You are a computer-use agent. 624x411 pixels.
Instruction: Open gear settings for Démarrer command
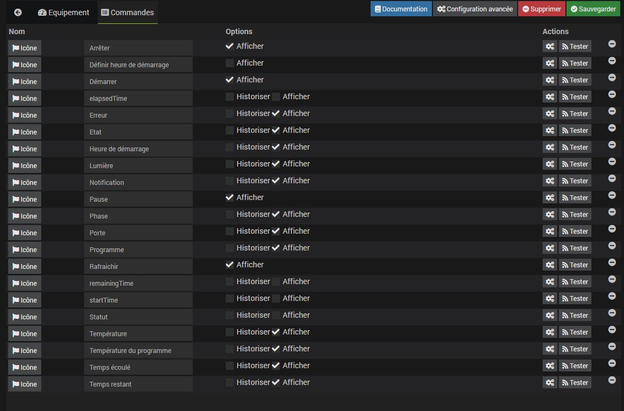tap(550, 80)
